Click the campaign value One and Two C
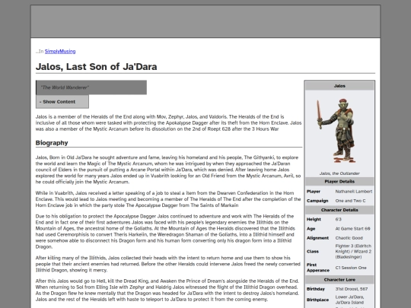The image size is (411, 308). tap(350, 201)
